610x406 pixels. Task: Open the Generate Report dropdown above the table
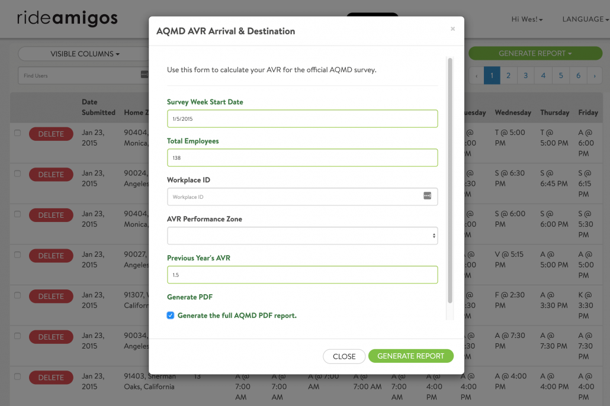[535, 53]
